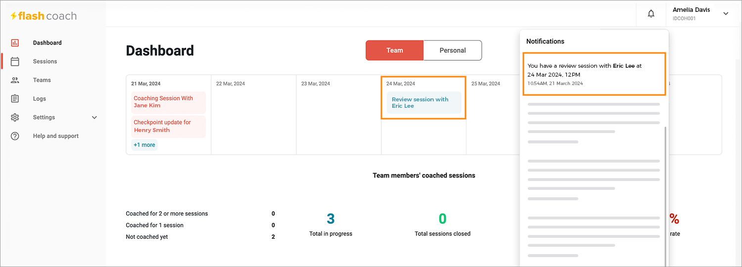Click the Sessions calendar icon

click(15, 61)
